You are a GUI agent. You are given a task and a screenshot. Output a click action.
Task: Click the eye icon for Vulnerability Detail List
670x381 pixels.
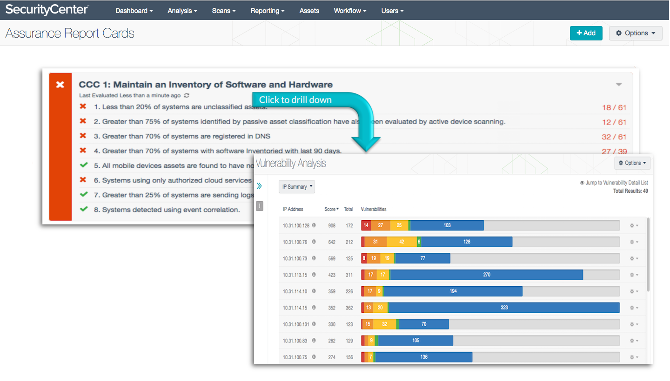point(582,183)
